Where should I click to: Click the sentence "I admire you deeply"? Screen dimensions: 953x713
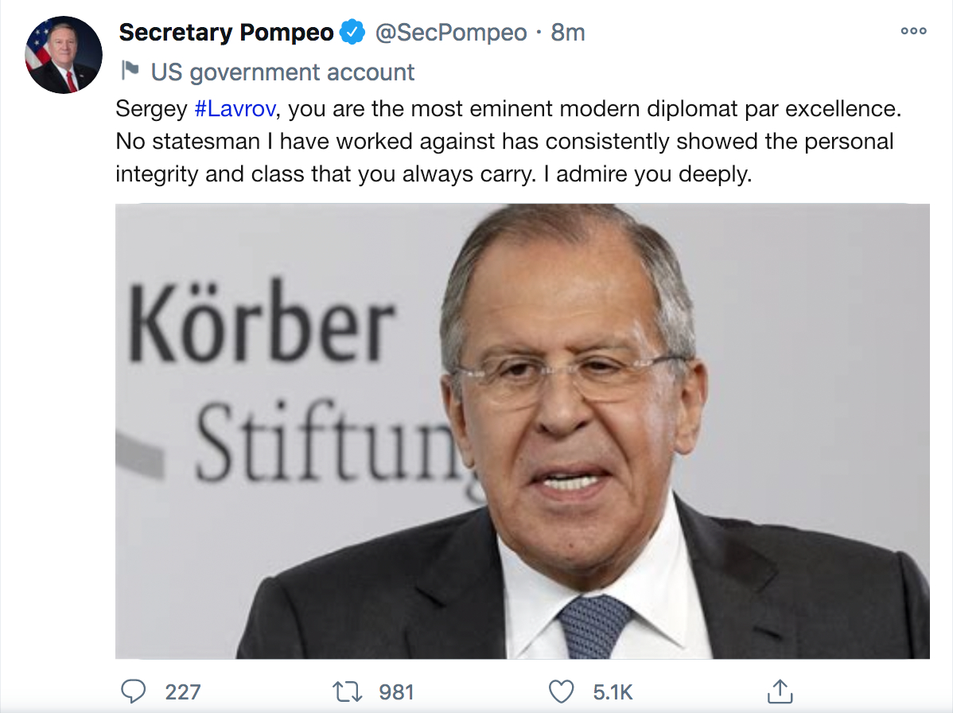[648, 174]
